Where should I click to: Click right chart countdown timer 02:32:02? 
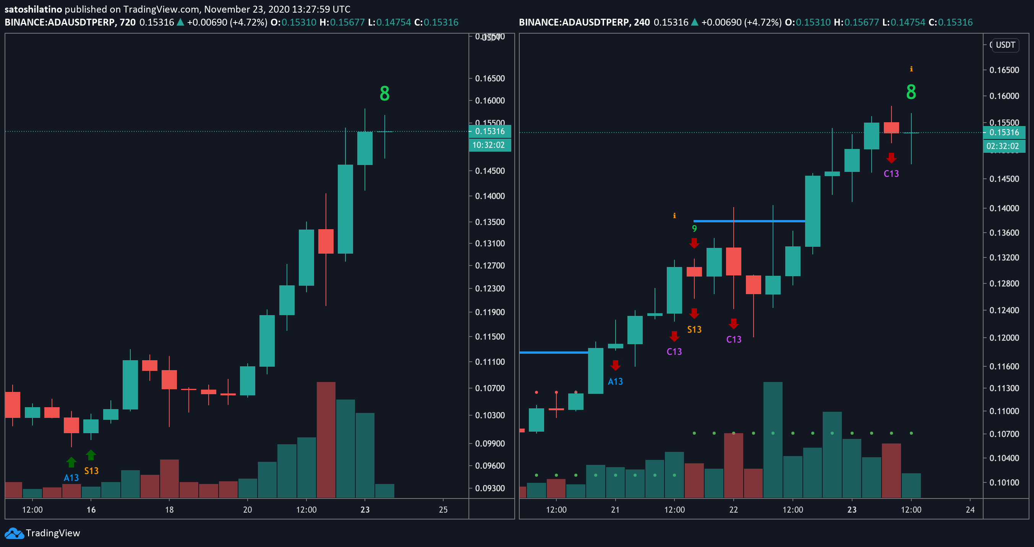(x=1004, y=146)
